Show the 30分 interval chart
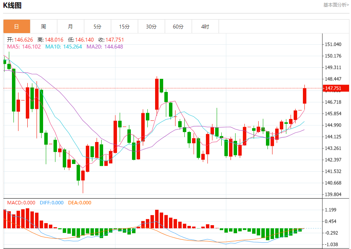The width and height of the screenshot is (351, 249). click(151, 27)
